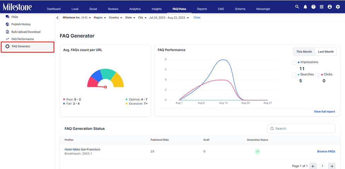345x169 pixels.
Task: Click the green generation status checkmark
Action: pos(257,151)
